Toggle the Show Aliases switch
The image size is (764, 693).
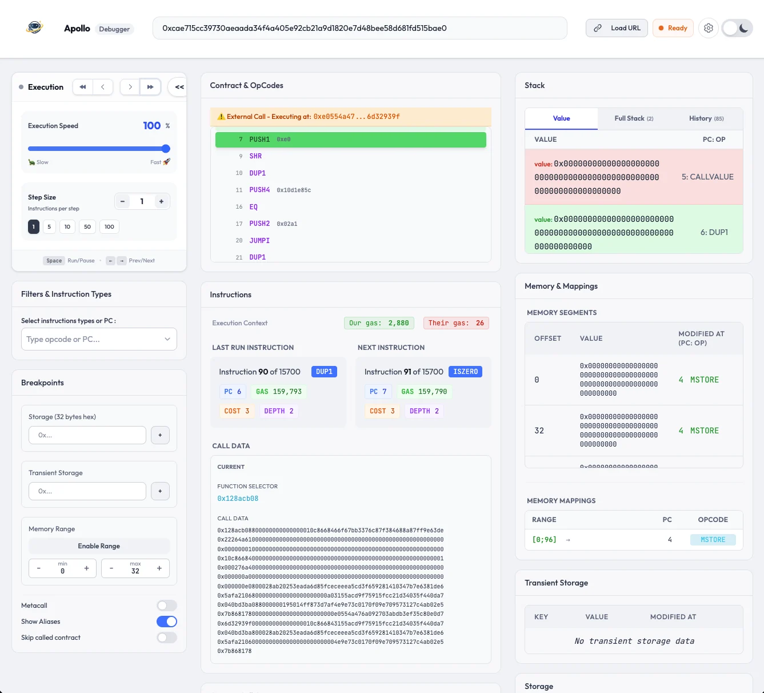167,622
